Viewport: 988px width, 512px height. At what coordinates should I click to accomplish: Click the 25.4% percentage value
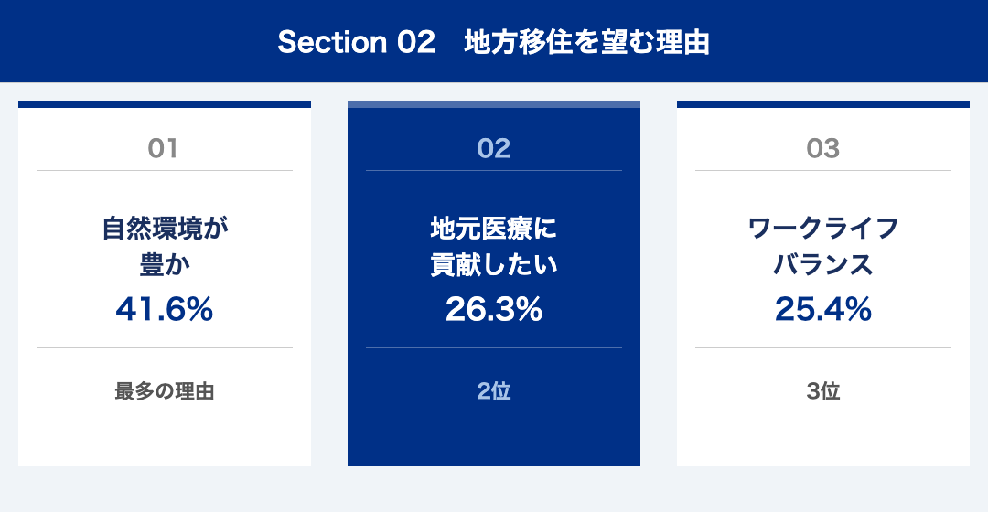click(823, 309)
